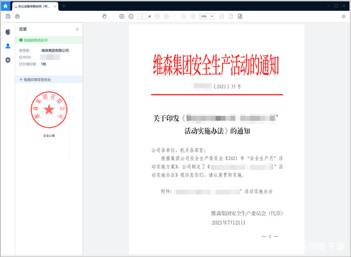This screenshot has width=351, height=257.
Task: Zoom in with the plus icon
Action: pos(193,16)
